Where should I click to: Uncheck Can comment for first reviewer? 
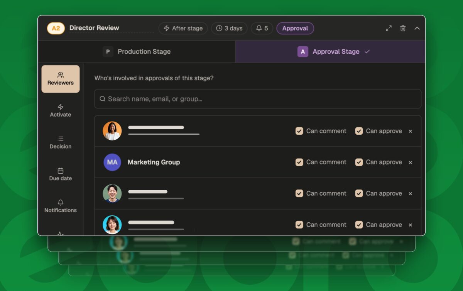point(299,131)
